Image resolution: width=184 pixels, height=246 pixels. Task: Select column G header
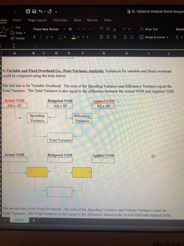pos(104,53)
